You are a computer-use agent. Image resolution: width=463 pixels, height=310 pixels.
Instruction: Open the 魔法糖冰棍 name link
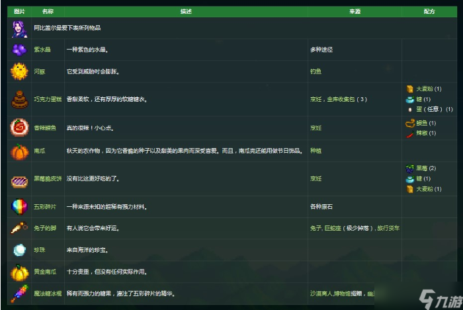point(48,293)
